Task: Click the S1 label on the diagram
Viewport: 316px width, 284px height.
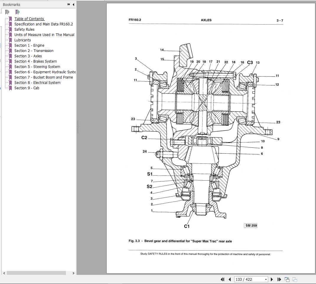Action: [x=150, y=174]
